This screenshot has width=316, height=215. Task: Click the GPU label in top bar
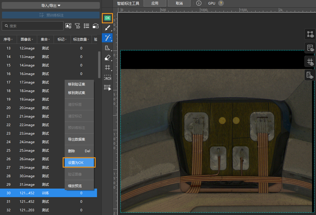pos(212,3)
